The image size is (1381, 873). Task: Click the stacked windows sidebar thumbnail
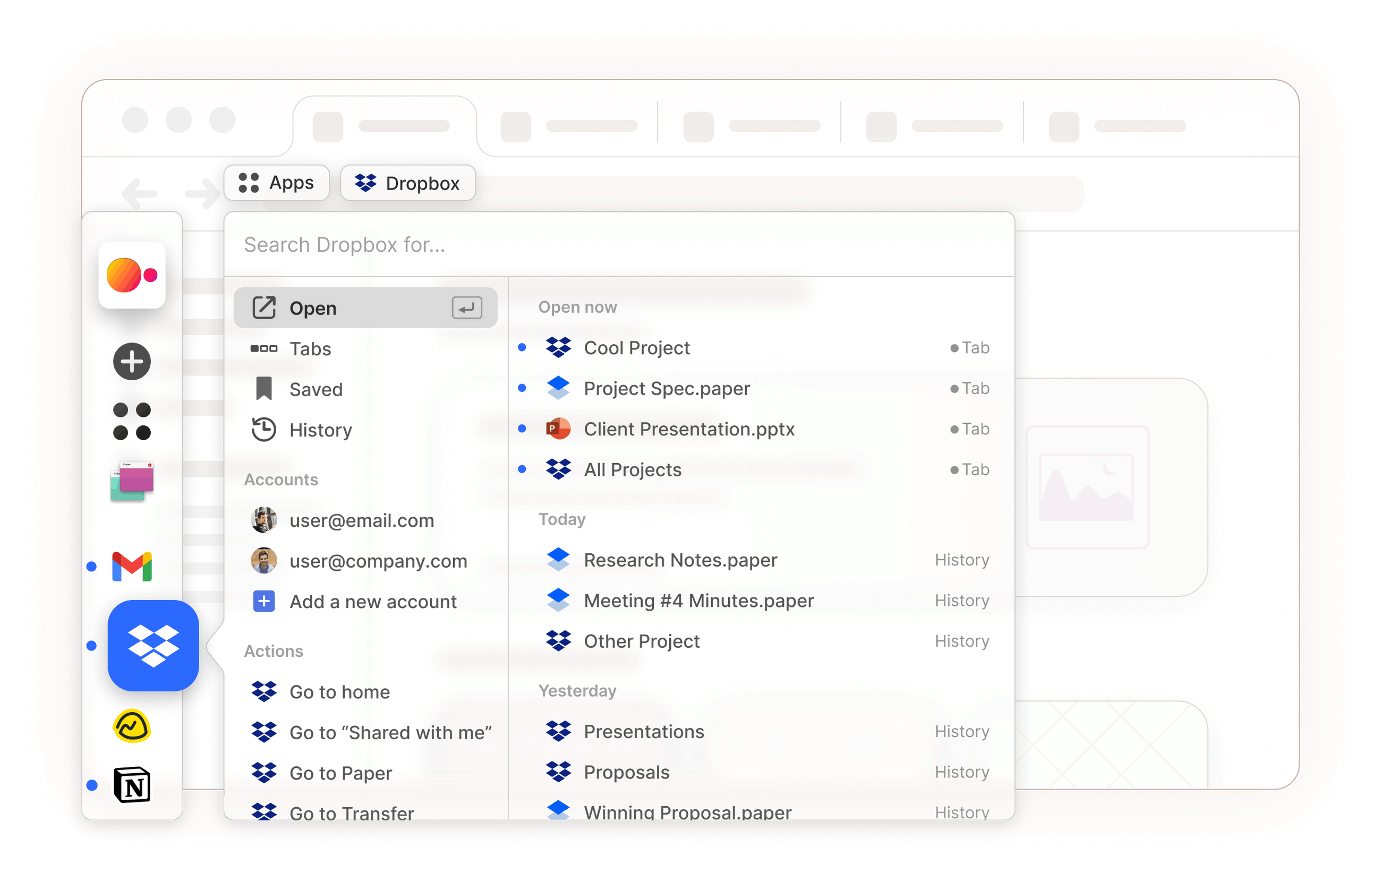click(132, 481)
